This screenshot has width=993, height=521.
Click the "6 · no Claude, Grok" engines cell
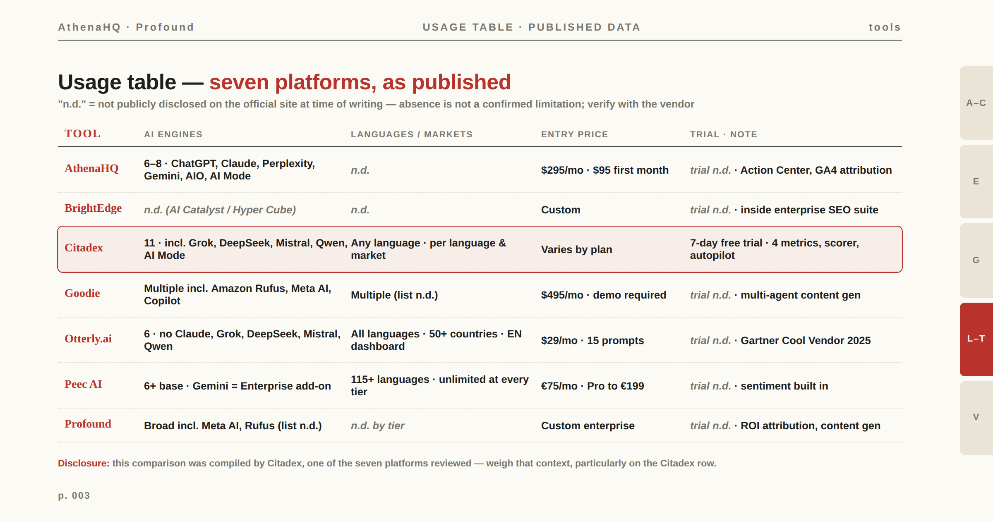242,340
